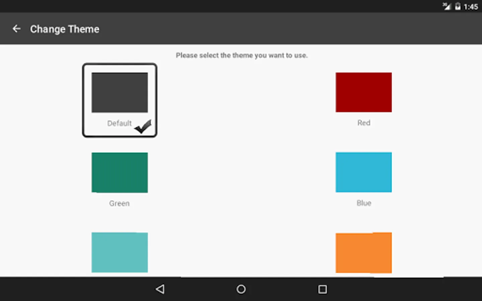The width and height of the screenshot is (482, 301).
Task: Tap the "Please select the theme" instruction text
Action: 242,55
